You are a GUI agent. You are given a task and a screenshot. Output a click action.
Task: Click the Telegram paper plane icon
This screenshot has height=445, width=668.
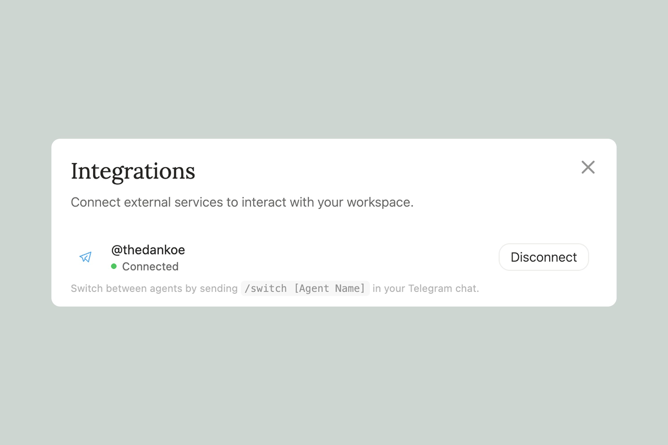coord(85,257)
